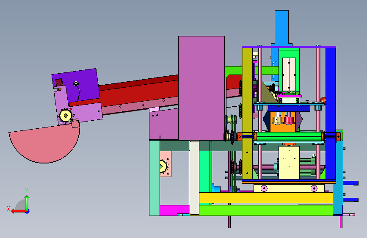Select the tall blue cylinder at the top
367x238 pixels.
point(281,28)
